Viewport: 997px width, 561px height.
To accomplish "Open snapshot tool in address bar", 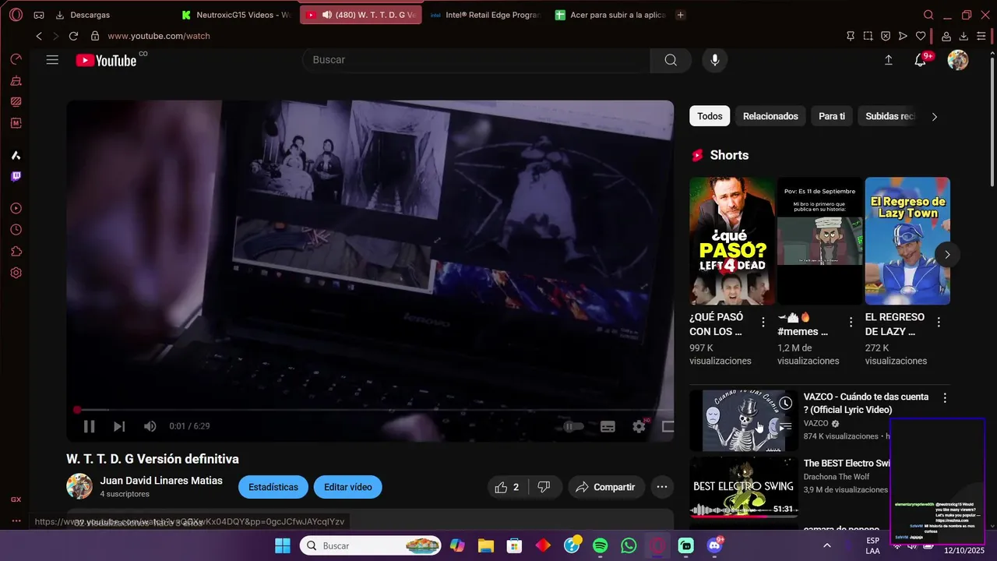I will [x=868, y=36].
